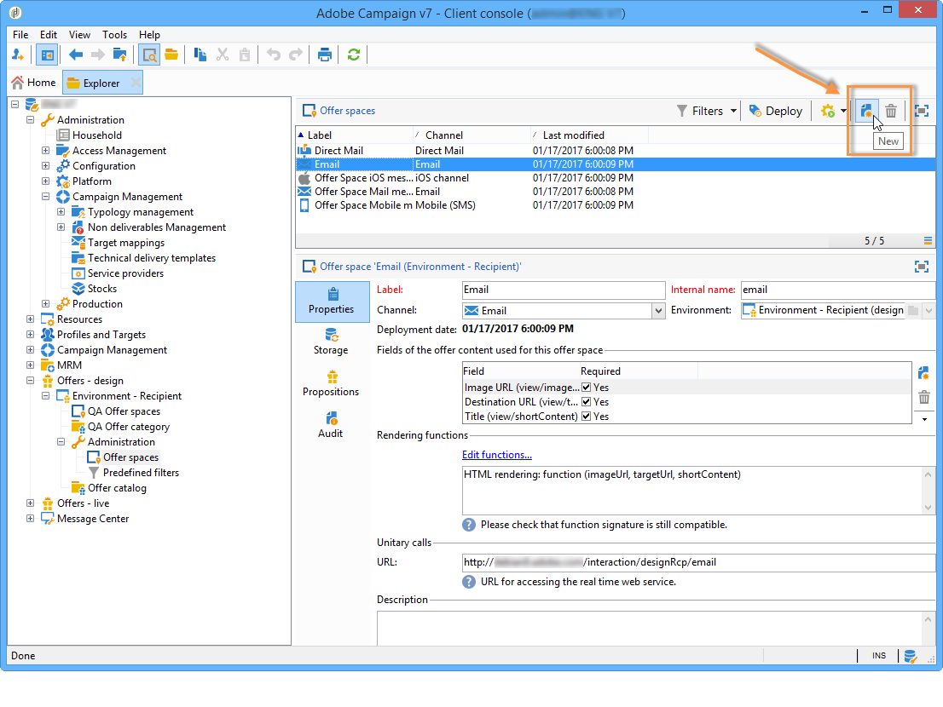Switch to the Home tab

click(34, 83)
